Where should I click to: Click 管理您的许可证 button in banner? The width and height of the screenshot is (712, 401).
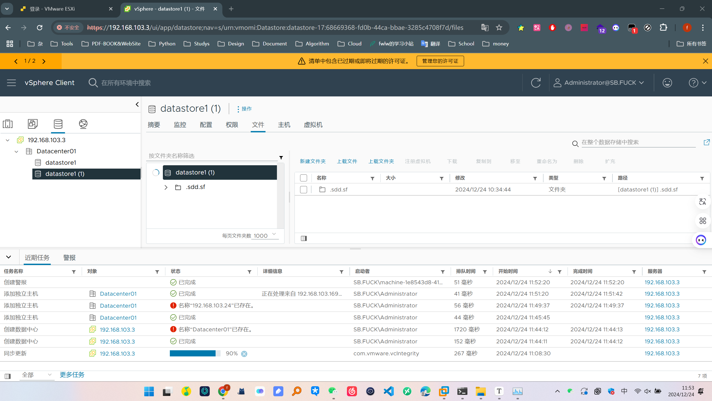(x=440, y=61)
